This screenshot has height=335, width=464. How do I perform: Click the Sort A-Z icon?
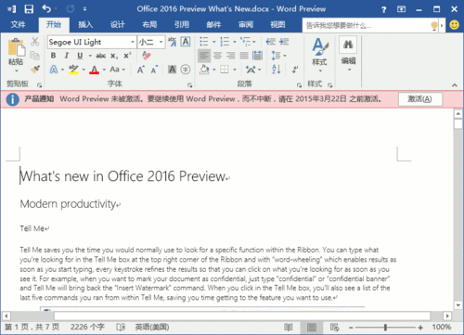[x=277, y=70]
